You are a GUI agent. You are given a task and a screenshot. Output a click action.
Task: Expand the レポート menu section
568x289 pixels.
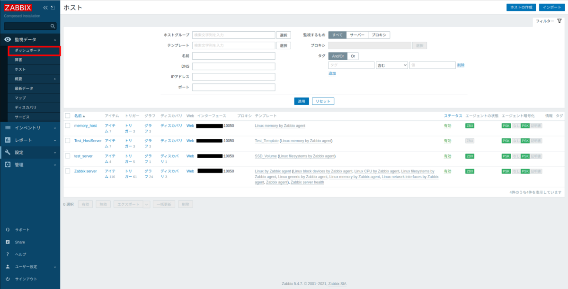pyautogui.click(x=55, y=140)
